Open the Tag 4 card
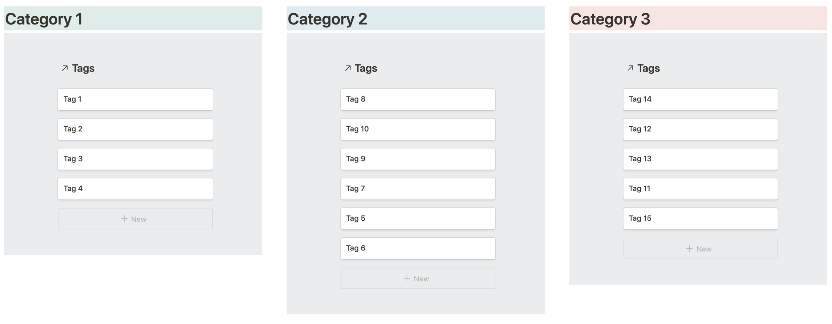 click(x=135, y=189)
